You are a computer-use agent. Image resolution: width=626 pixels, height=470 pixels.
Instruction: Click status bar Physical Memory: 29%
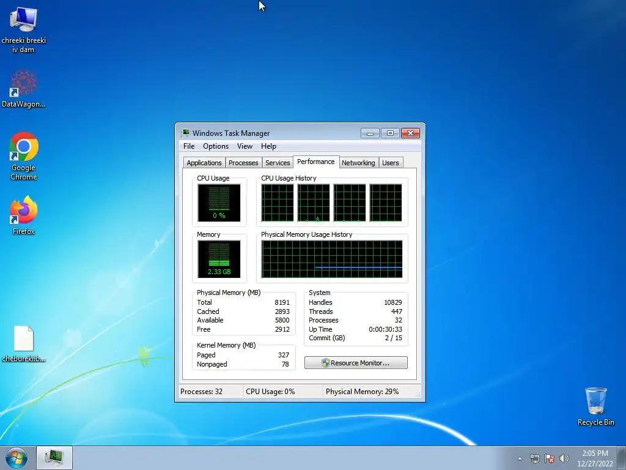(x=362, y=392)
